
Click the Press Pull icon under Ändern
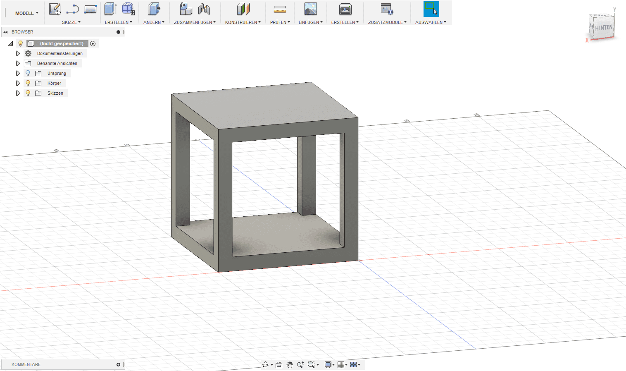click(x=154, y=9)
